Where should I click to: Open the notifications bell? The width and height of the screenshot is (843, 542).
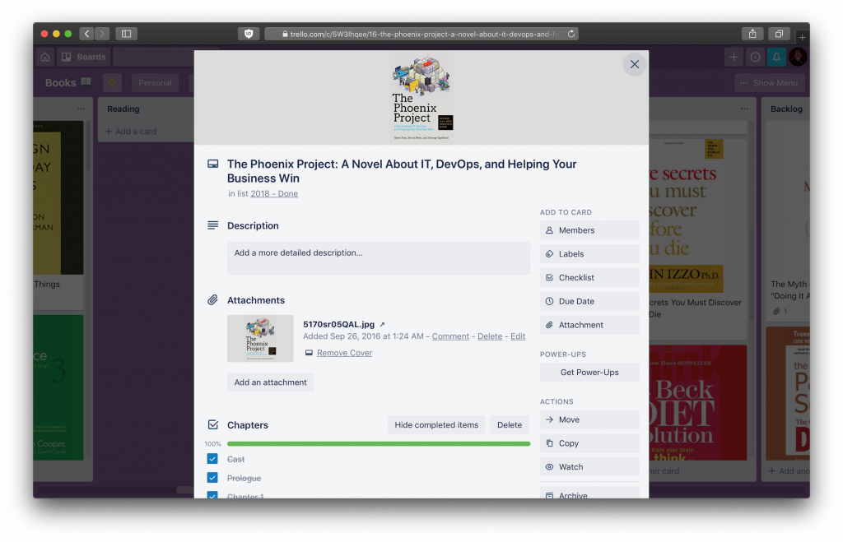pos(776,57)
